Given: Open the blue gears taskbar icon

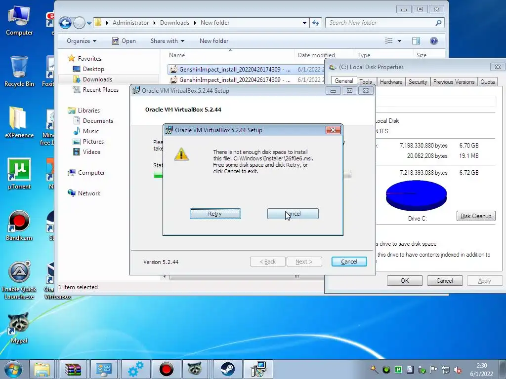Looking at the screenshot, I should coord(135,369).
